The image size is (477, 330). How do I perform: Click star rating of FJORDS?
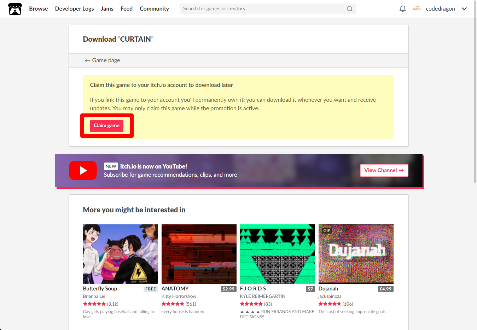[x=251, y=304]
